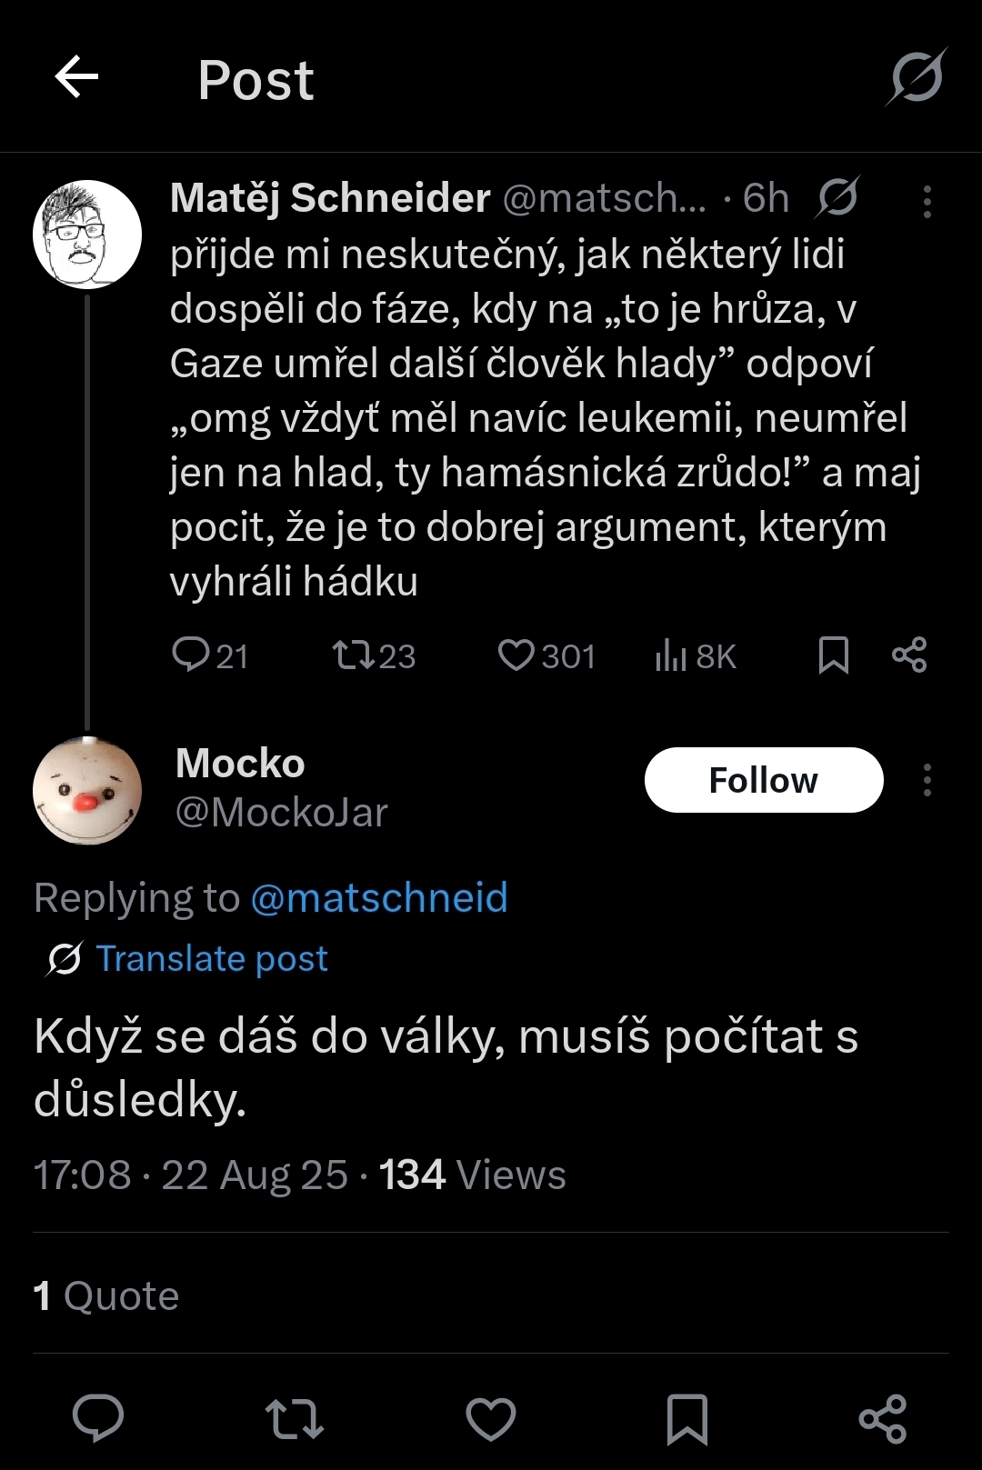The height and width of the screenshot is (1470, 982).
Task: Like Mocko's reply
Action: (x=491, y=1419)
